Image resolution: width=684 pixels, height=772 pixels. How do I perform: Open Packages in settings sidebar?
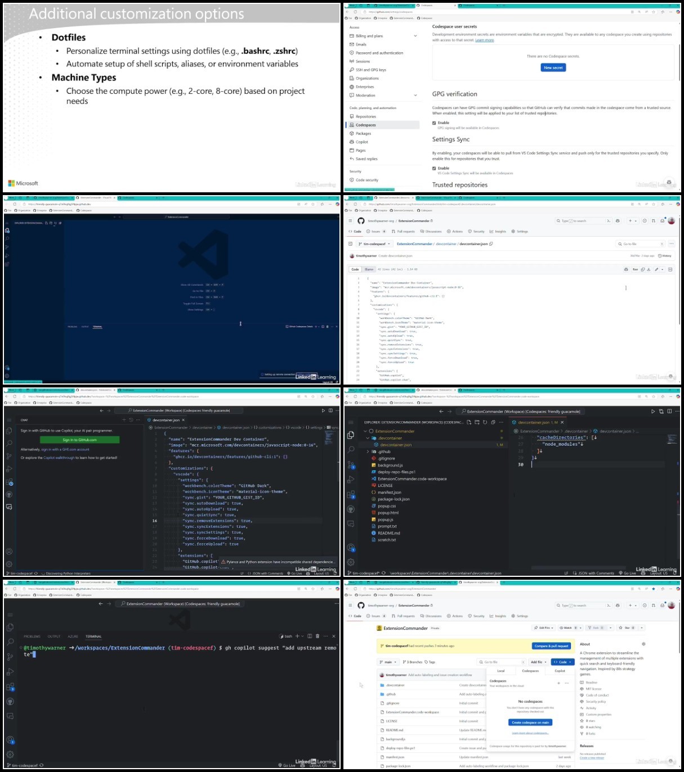[x=364, y=133]
